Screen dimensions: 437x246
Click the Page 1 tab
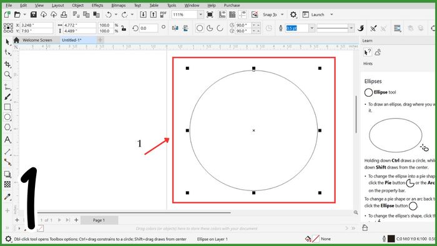(x=99, y=220)
